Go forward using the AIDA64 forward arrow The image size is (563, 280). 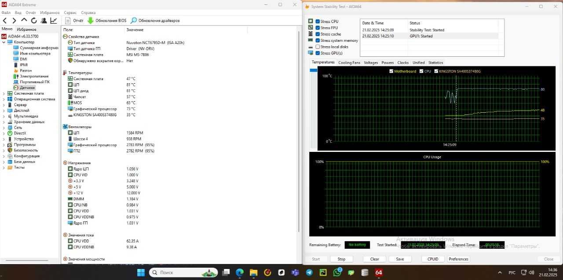click(x=14, y=20)
